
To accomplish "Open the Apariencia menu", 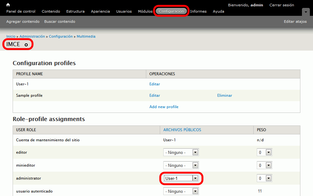I will (100, 11).
